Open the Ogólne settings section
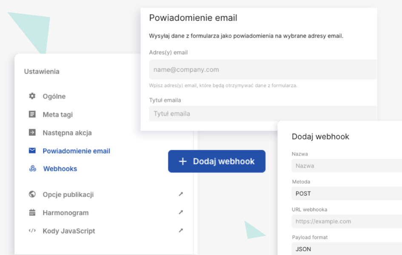 tap(54, 96)
